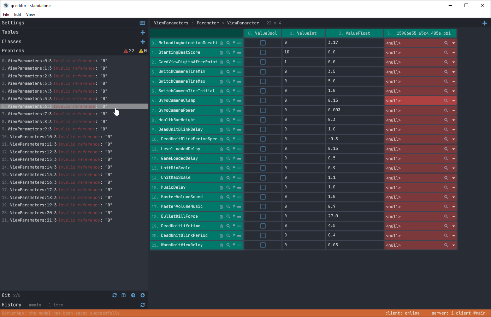Open reference dropdown in BulletKillForce row

(x=453, y=216)
